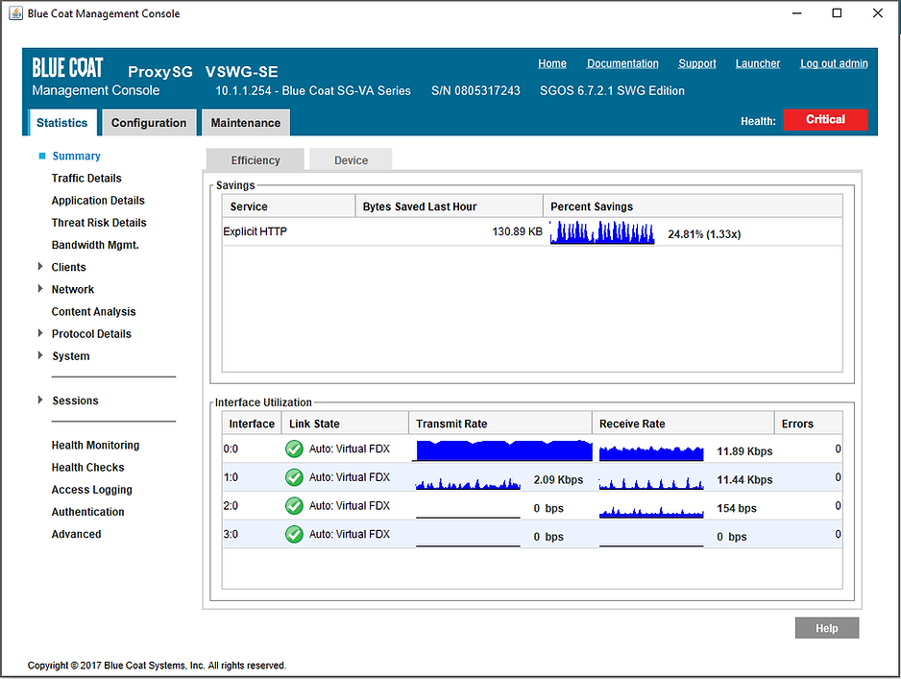
Task: Select the Protocol Details label
Action: [x=91, y=334]
